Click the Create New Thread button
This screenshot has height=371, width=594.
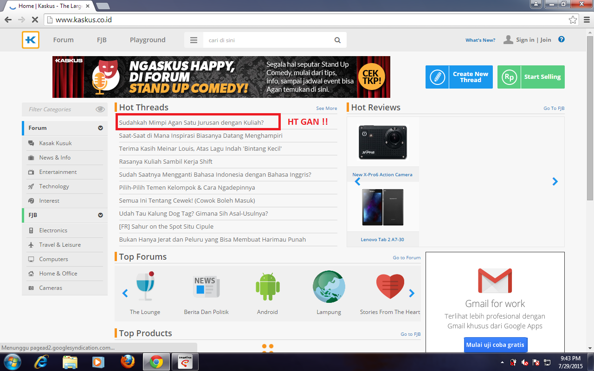point(459,77)
